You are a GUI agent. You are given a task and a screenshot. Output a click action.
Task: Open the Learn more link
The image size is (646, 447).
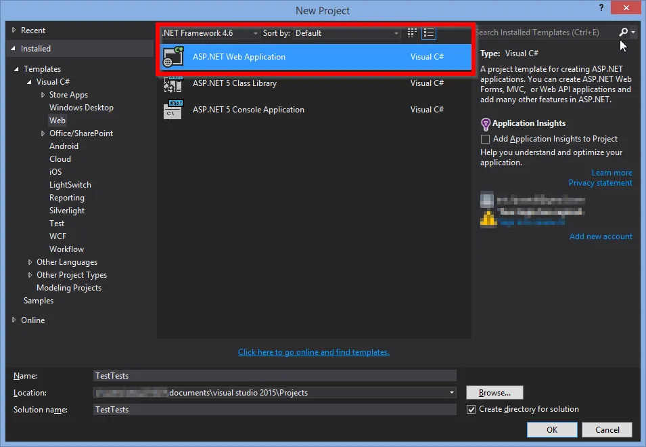tap(612, 173)
